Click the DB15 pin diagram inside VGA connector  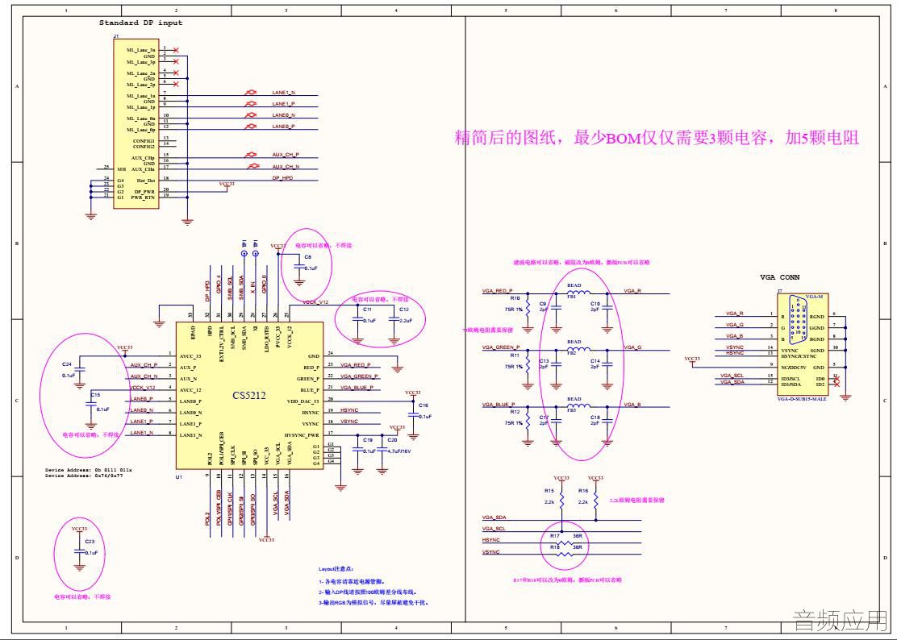798,319
